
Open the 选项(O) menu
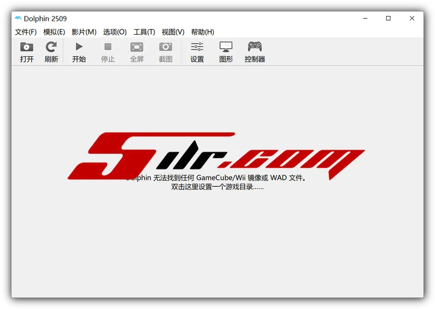click(115, 32)
